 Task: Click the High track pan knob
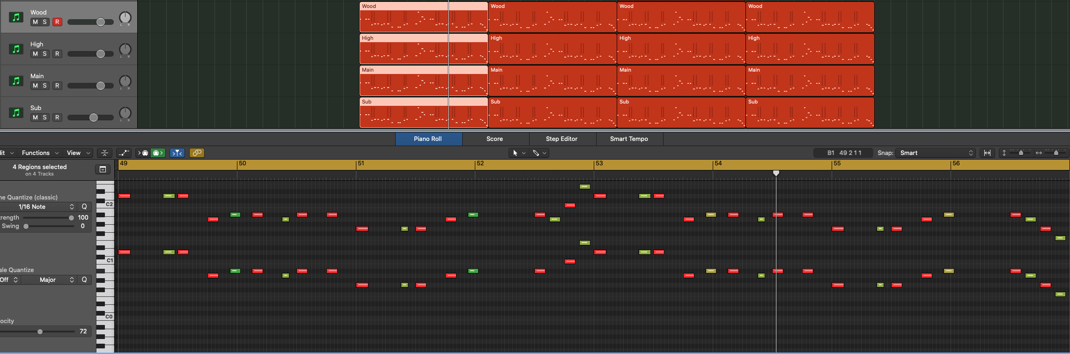[125, 50]
